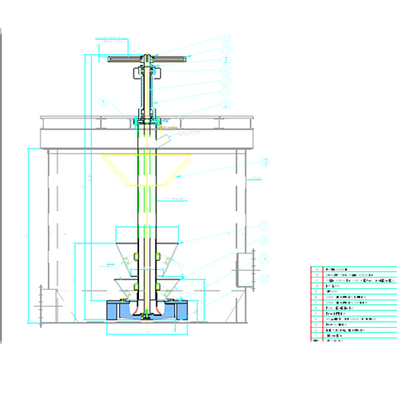Click balloon callout number 5
This screenshot has height=397, width=397.
(x=225, y=104)
